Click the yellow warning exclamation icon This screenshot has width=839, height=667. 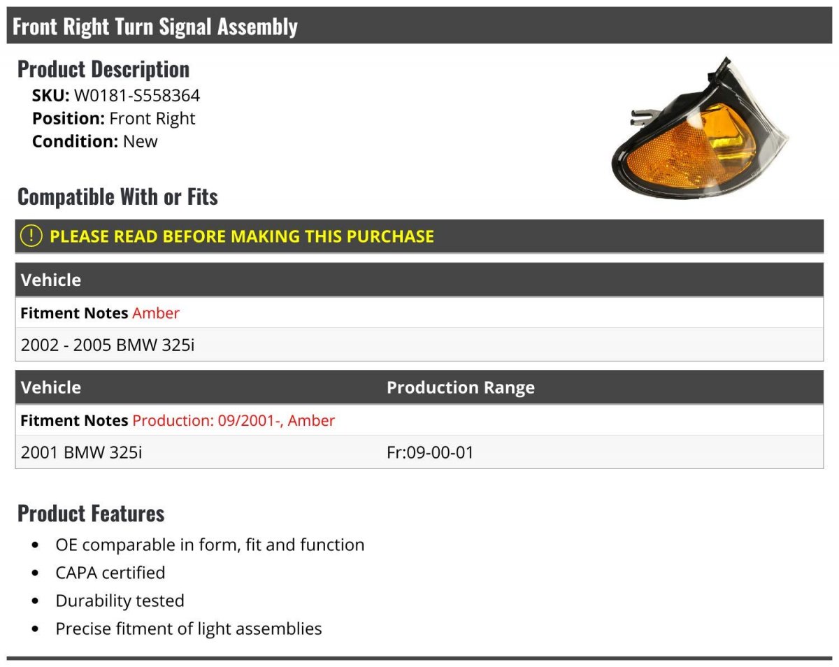[31, 236]
